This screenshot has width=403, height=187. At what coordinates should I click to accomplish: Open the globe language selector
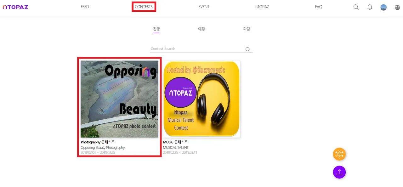click(x=397, y=7)
